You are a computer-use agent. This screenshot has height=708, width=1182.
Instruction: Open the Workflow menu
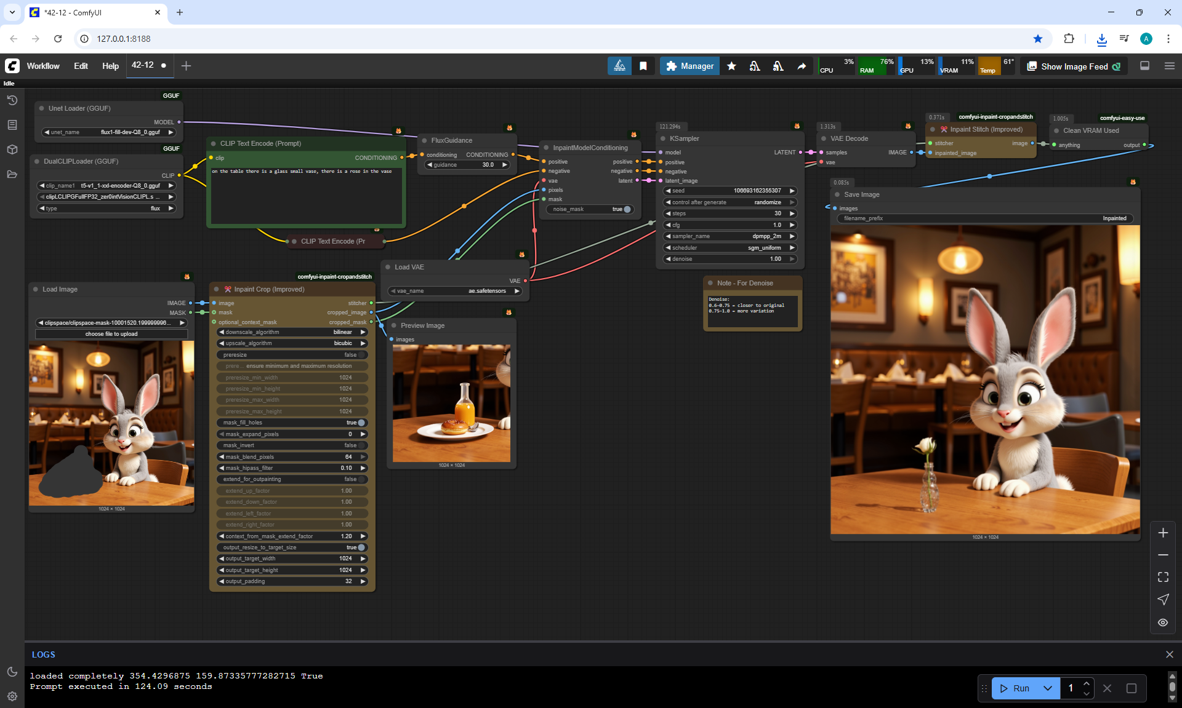pyautogui.click(x=43, y=66)
